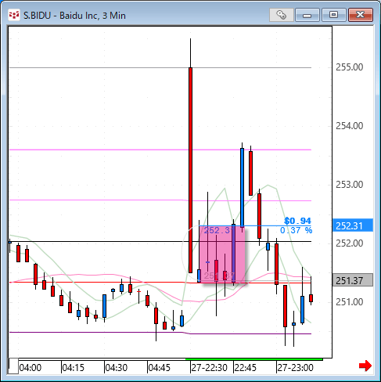This screenshot has width=381, height=382.
Task: Click the 27-23:00 time axis label
Action: coord(295,368)
